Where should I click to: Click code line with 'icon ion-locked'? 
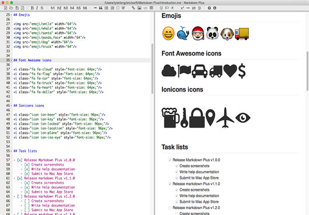(x=61, y=124)
